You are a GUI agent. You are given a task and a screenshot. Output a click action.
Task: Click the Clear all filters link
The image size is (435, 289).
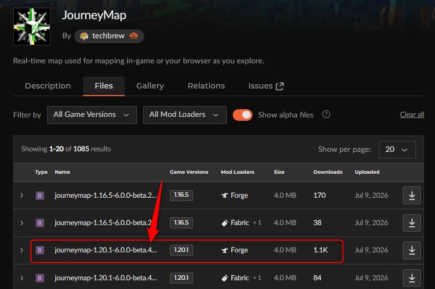point(412,114)
